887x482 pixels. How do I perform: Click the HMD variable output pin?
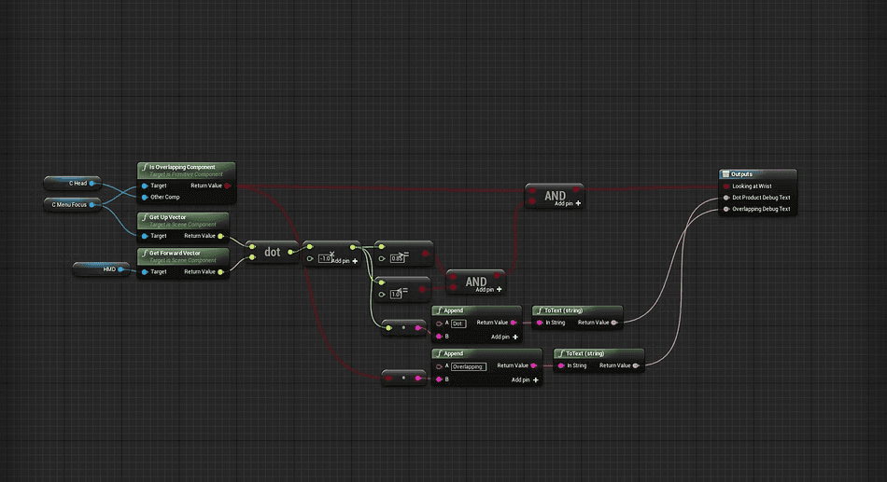click(120, 269)
